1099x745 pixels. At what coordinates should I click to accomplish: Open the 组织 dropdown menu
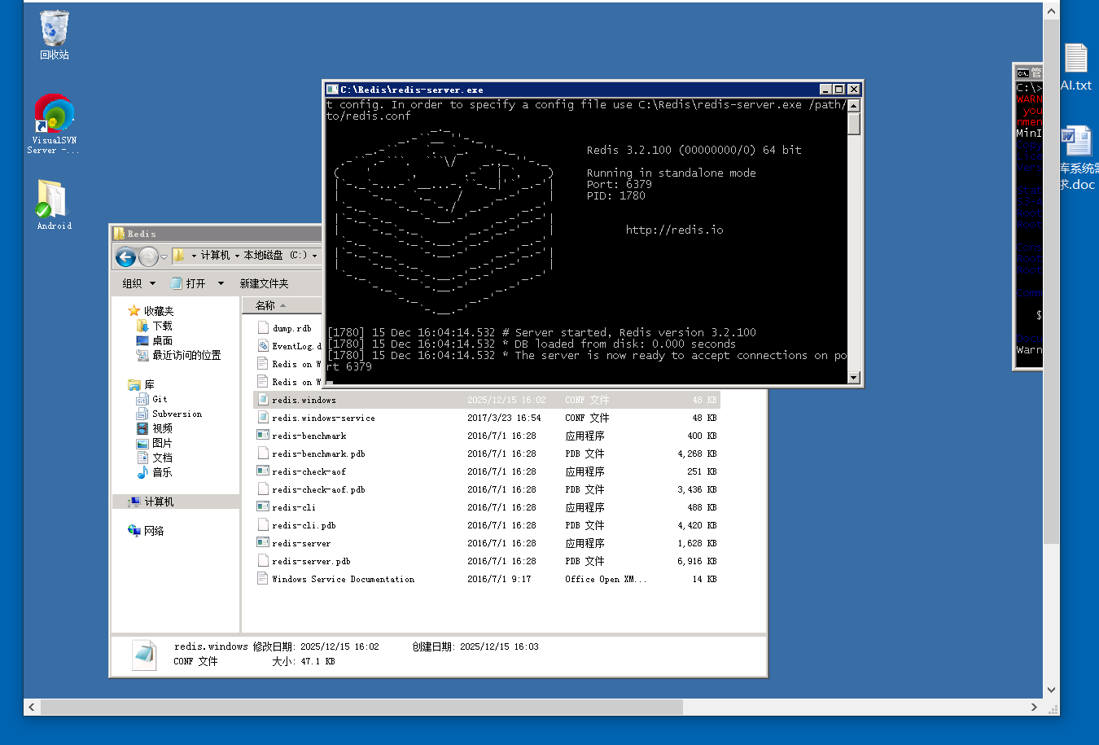tap(138, 283)
